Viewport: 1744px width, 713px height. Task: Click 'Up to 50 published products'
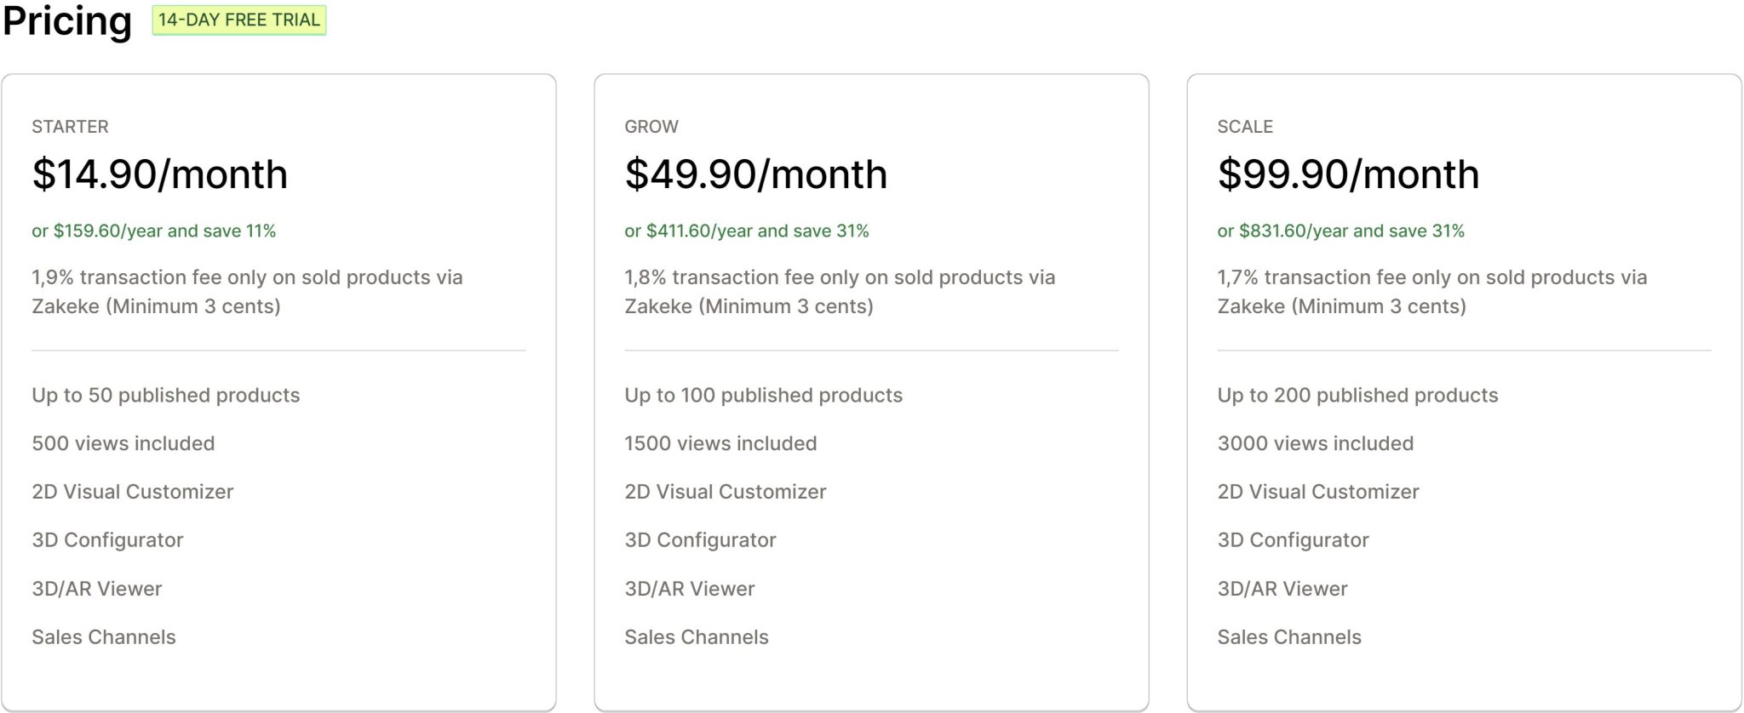click(166, 396)
